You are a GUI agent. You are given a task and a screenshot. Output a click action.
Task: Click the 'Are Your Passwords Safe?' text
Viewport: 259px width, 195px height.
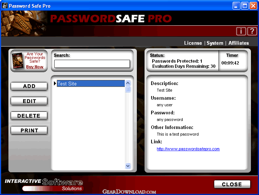35,58
